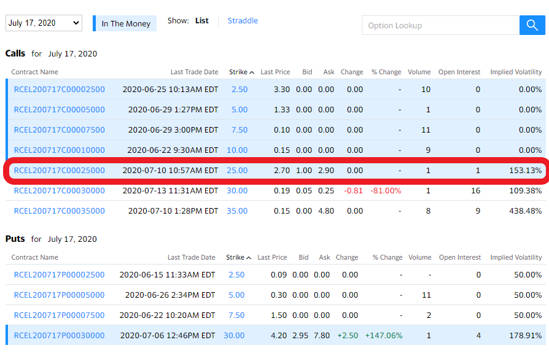
Task: Click the Option Lookup search field
Action: [x=440, y=26]
